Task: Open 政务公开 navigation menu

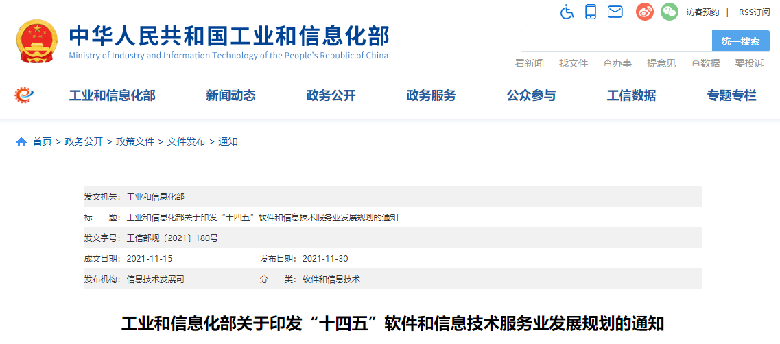Action: pyautogui.click(x=331, y=95)
